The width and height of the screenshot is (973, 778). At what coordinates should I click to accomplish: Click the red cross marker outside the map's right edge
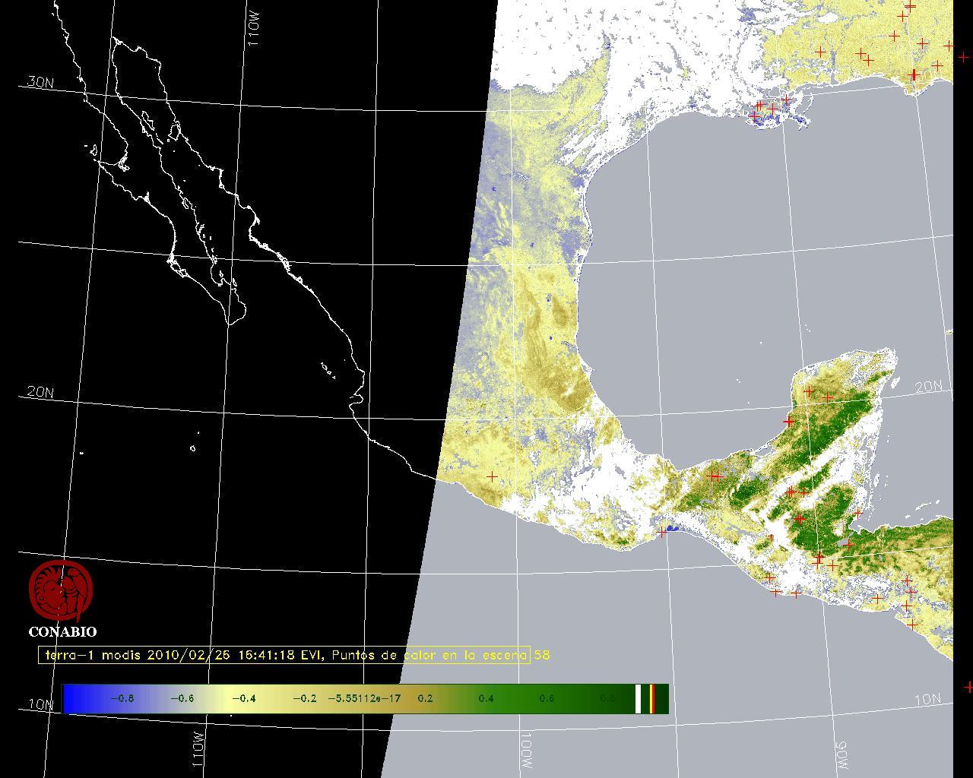point(968,687)
